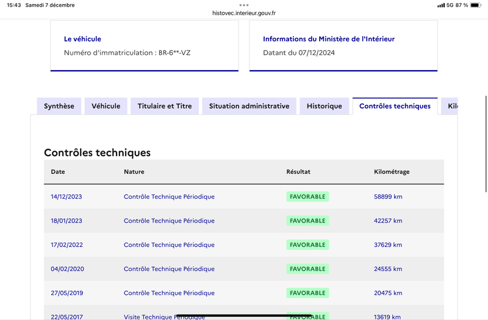Image resolution: width=488 pixels, height=320 pixels.
Task: Select the Contrôles techniques tab
Action: (395, 106)
